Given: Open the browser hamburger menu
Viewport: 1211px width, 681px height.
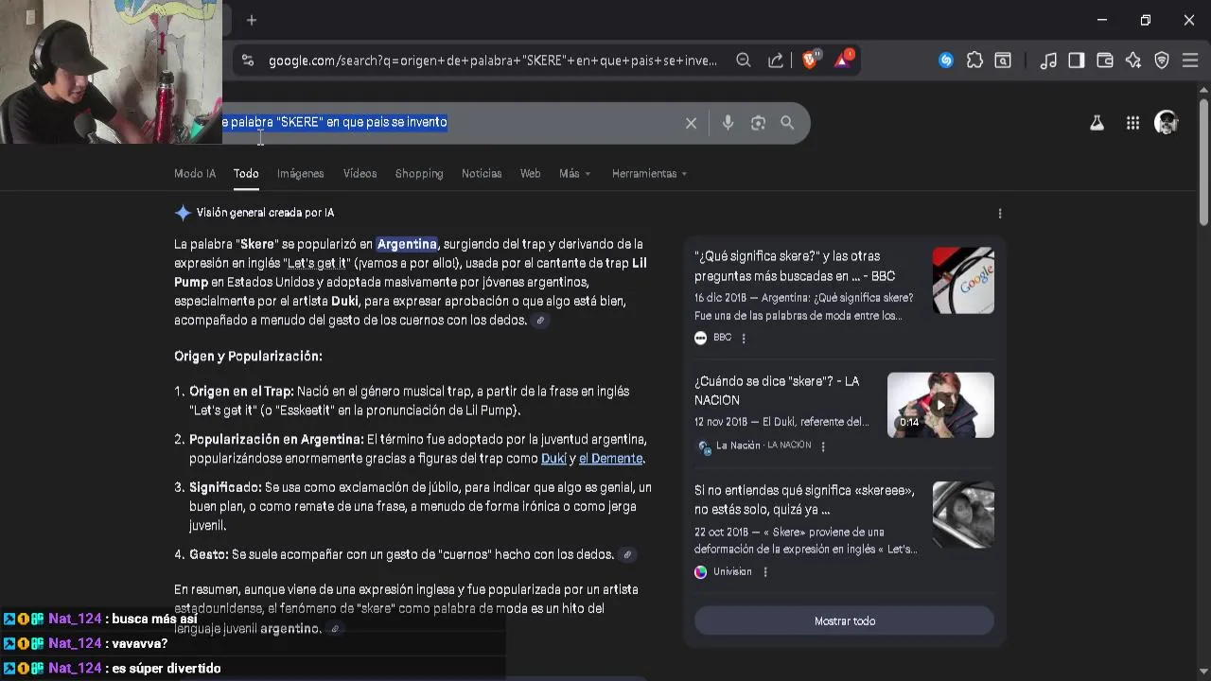Looking at the screenshot, I should click(1190, 61).
